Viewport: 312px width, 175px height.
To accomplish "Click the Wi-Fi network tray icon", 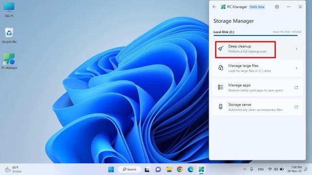I will (x=270, y=169).
